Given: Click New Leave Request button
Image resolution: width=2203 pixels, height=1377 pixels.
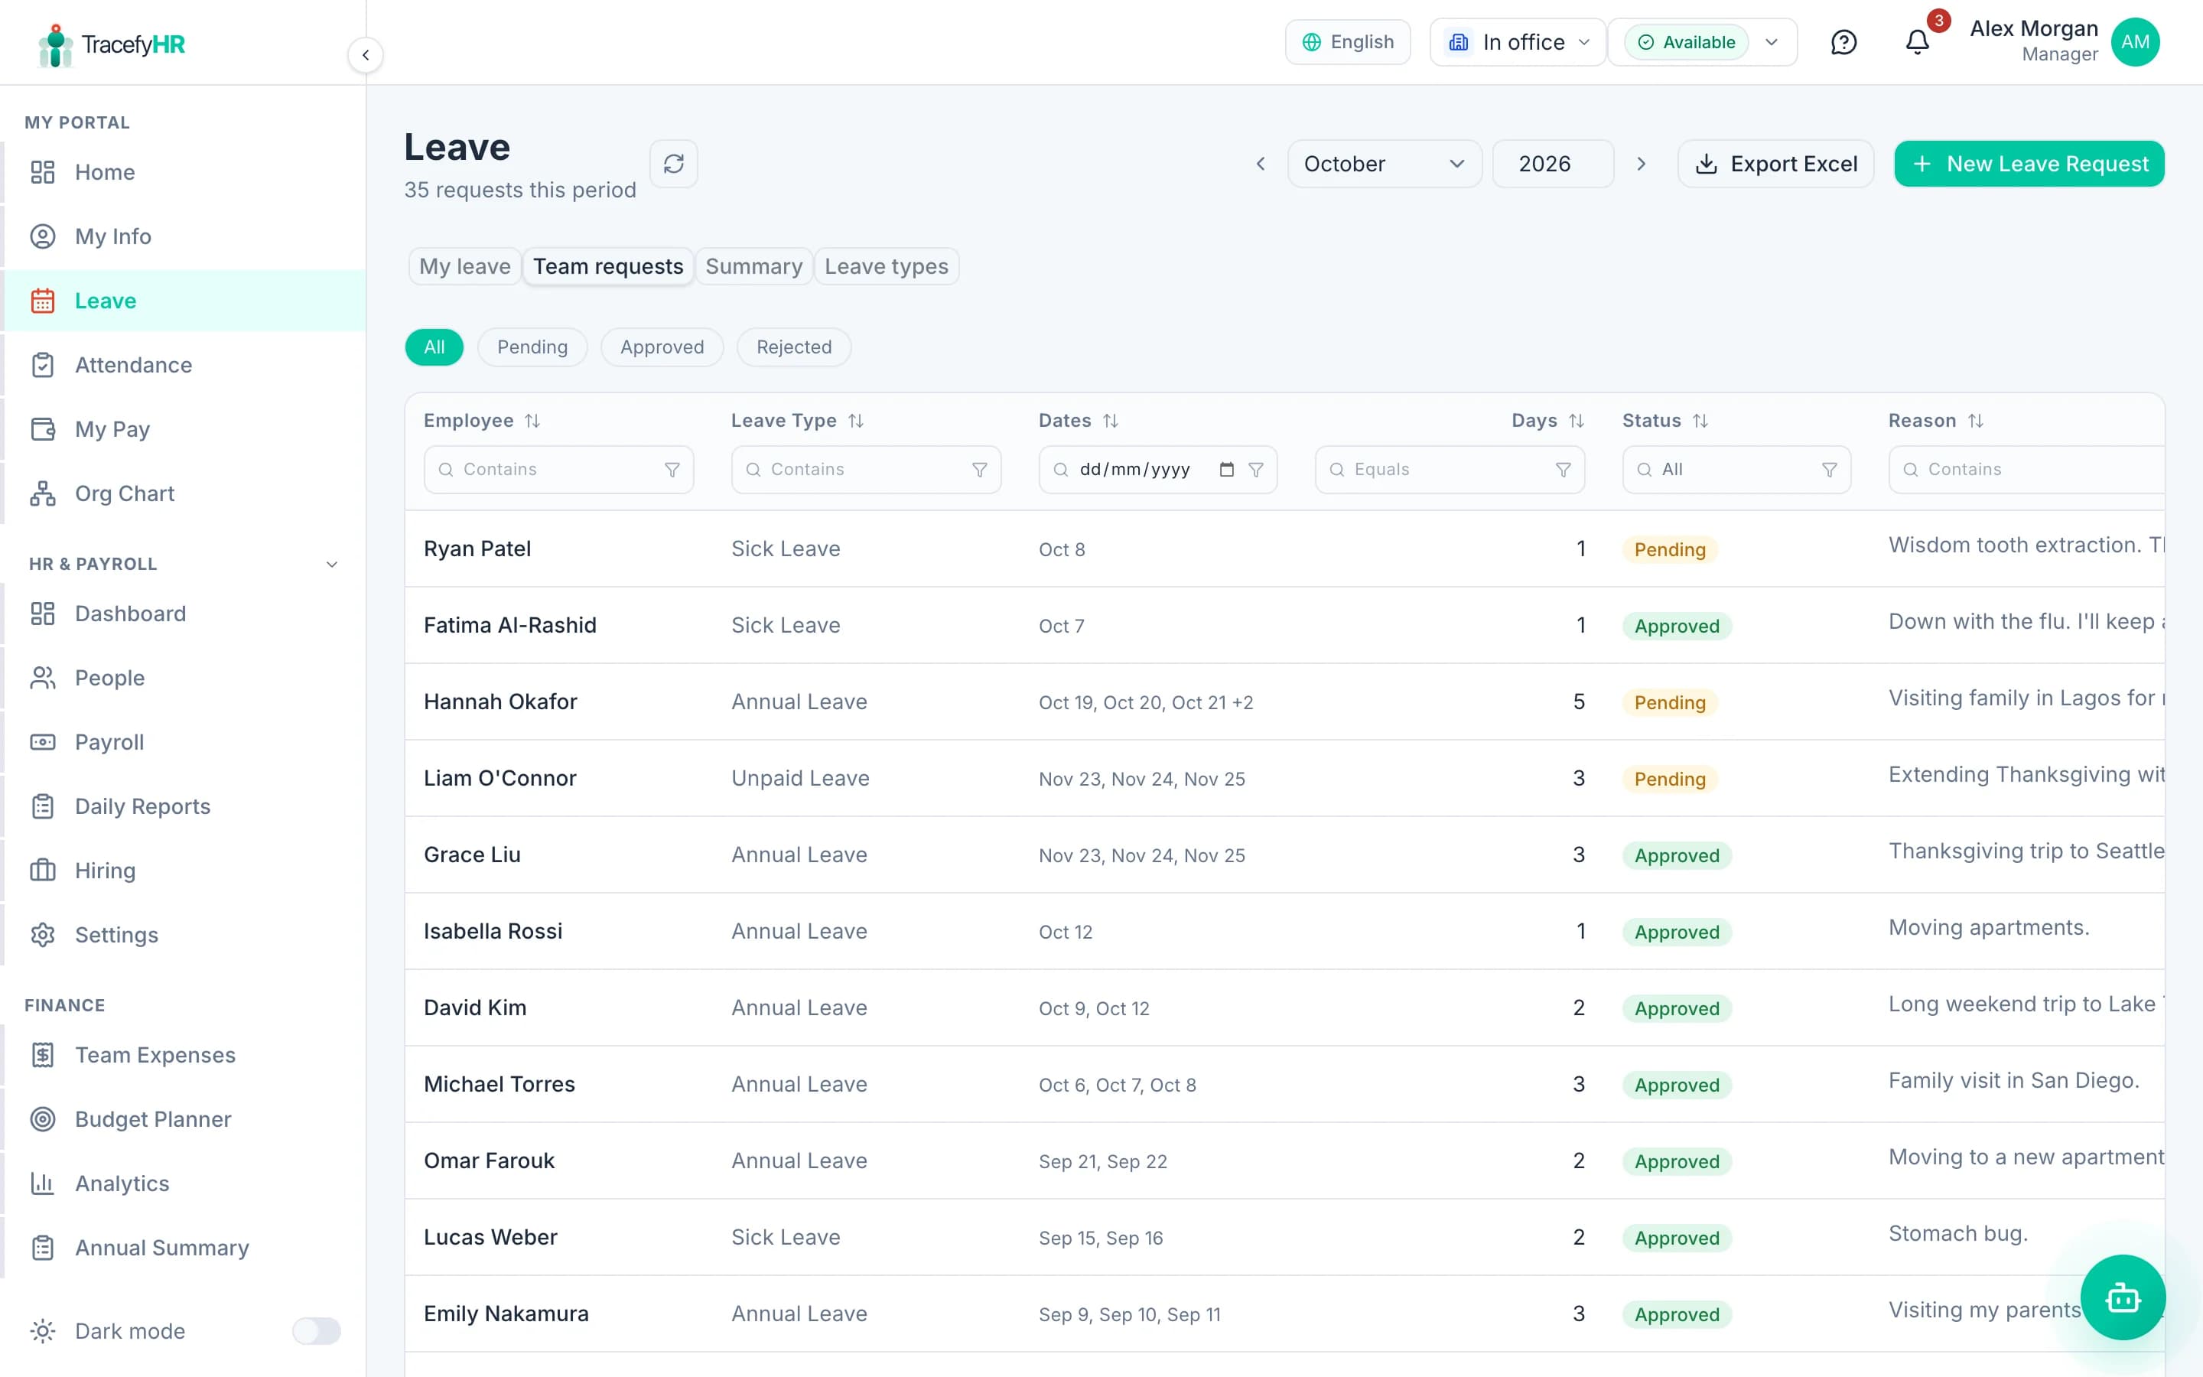Looking at the screenshot, I should click(2029, 164).
